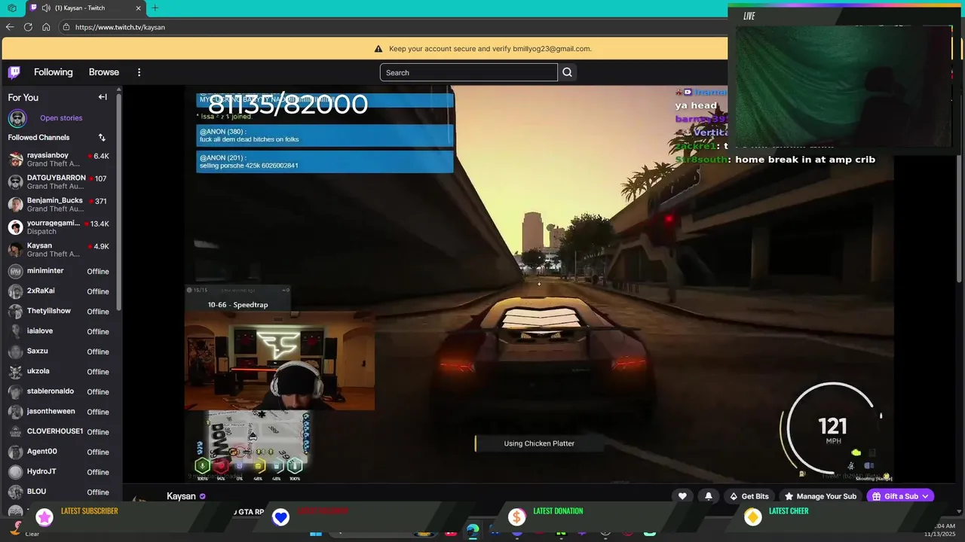The width and height of the screenshot is (965, 542).
Task: Open offline channel jasontheween
Action: pos(59,412)
